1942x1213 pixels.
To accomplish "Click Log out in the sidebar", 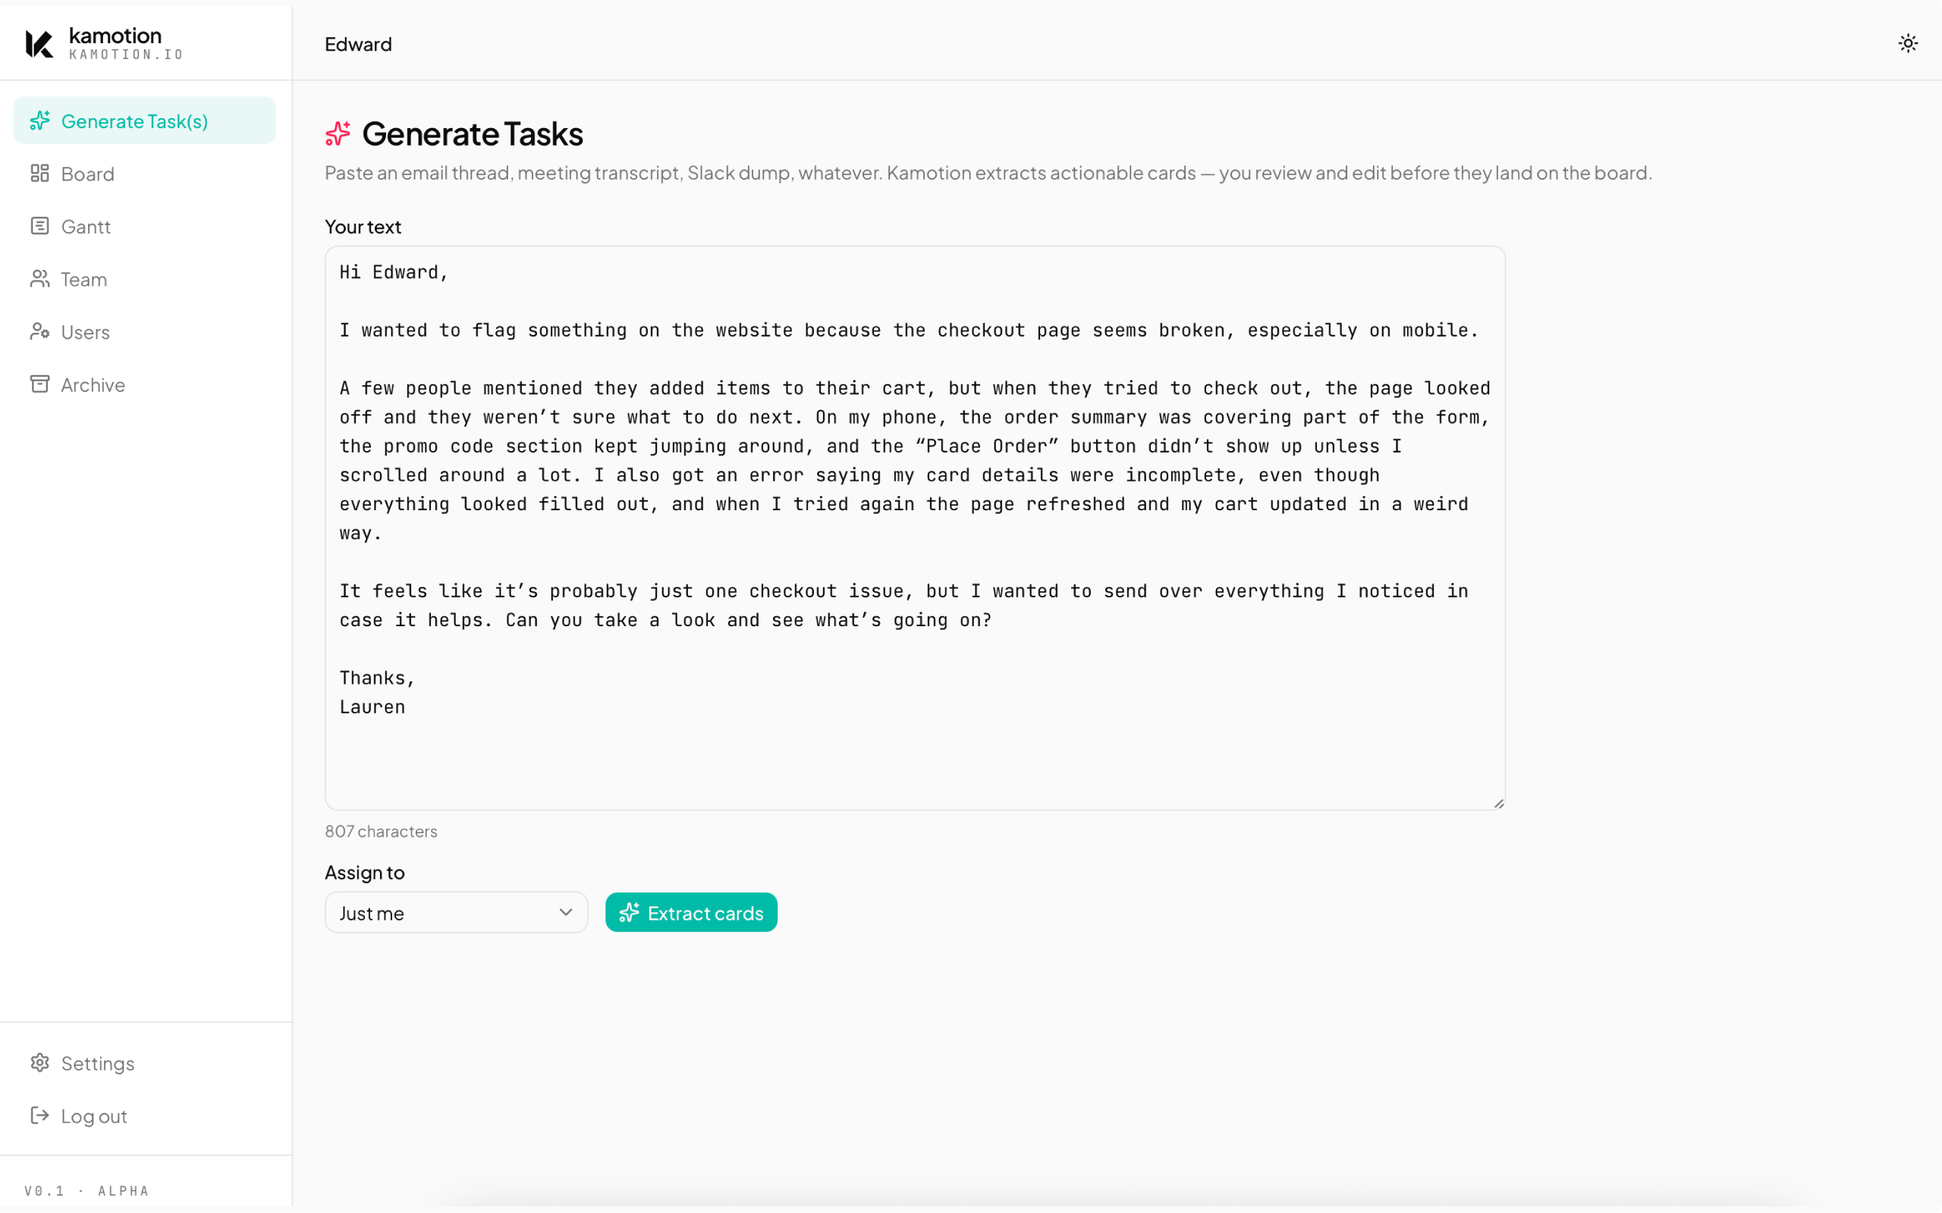I will [94, 1116].
